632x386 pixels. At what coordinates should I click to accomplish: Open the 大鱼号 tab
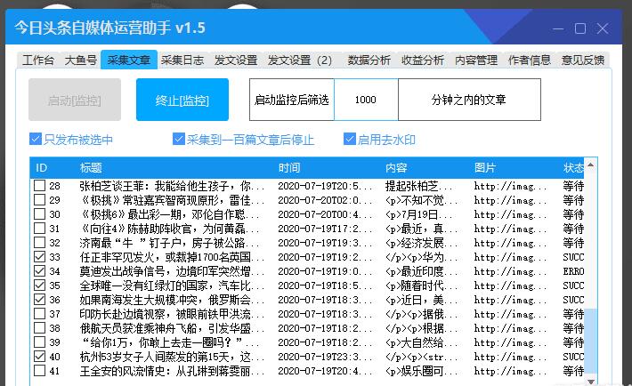point(81,60)
